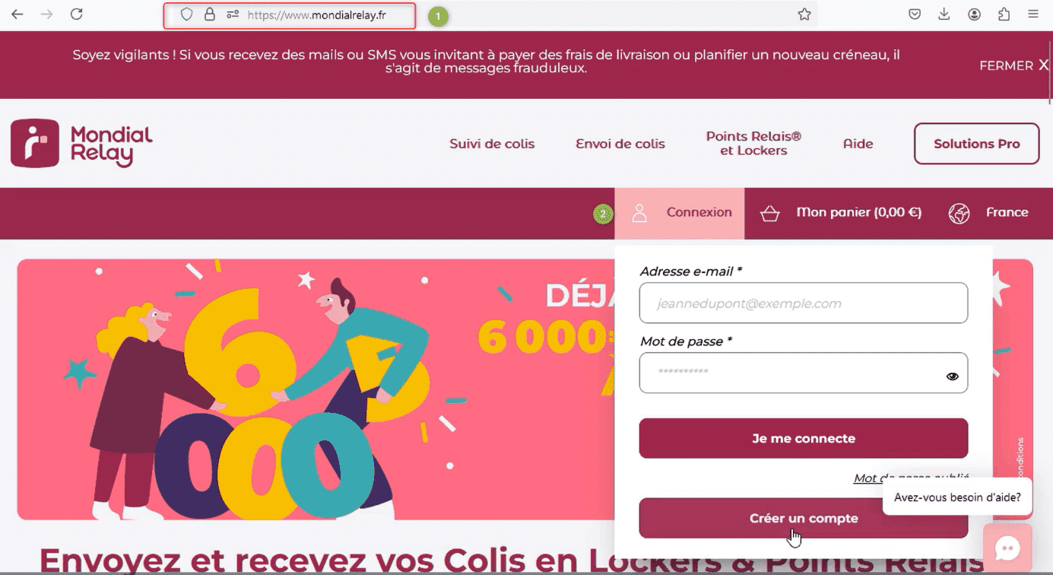
Task: Open the browser hamburger menu
Action: point(1033,14)
